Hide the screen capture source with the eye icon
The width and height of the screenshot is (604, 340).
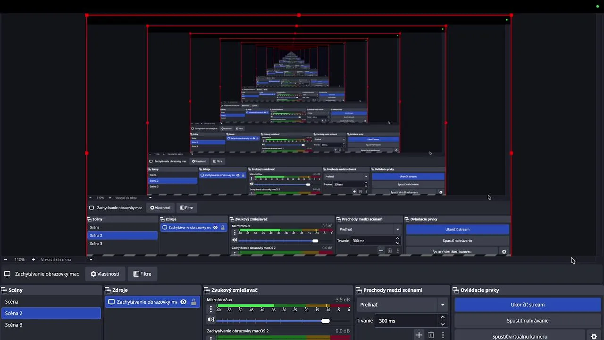click(x=183, y=302)
